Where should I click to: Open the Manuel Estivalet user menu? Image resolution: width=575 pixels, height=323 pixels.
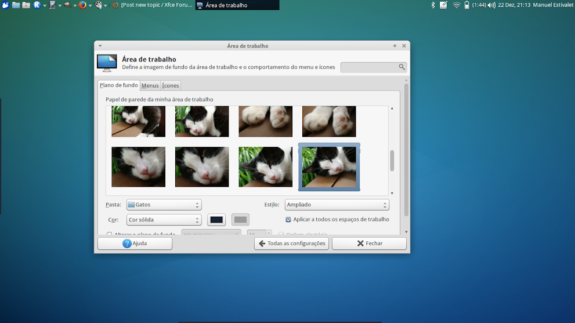coord(554,5)
